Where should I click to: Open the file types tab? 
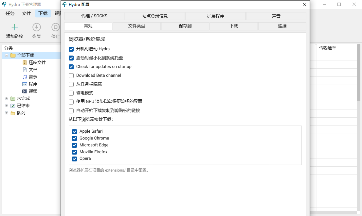[137, 26]
